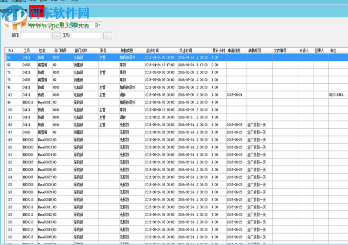Click the 累计小时 column header
Viewport: 348px width, 245px height.
click(x=219, y=51)
